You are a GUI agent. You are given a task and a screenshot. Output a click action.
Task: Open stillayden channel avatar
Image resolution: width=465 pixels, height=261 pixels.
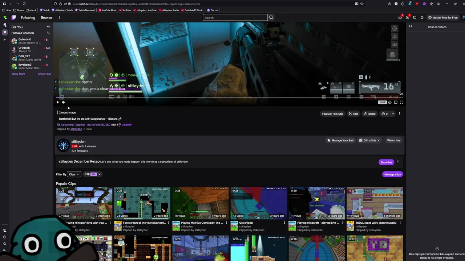tap(63, 145)
